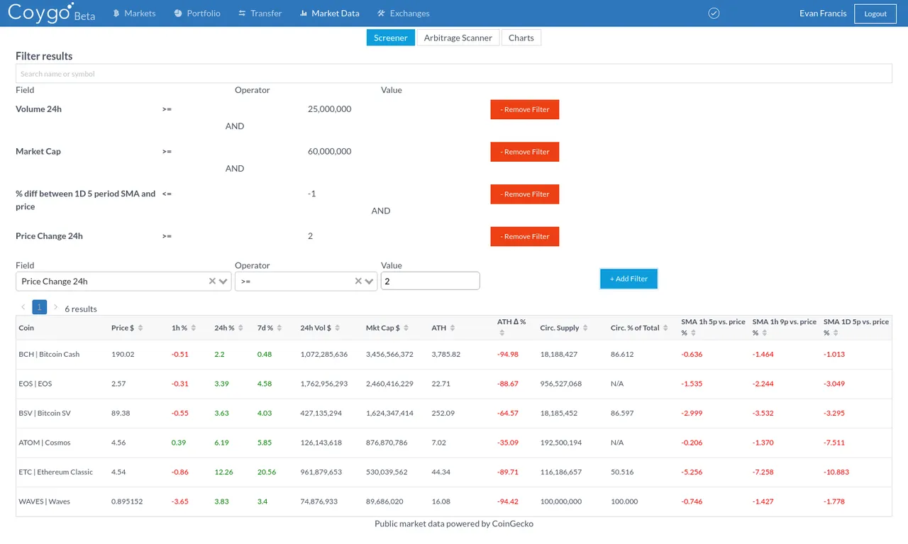Sort by SMA 1h 9p vs. price column
908x544 pixels.
click(765, 333)
